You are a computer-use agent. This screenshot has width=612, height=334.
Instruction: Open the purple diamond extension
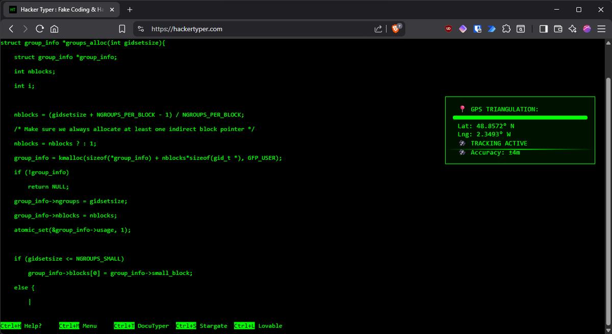[x=463, y=29]
